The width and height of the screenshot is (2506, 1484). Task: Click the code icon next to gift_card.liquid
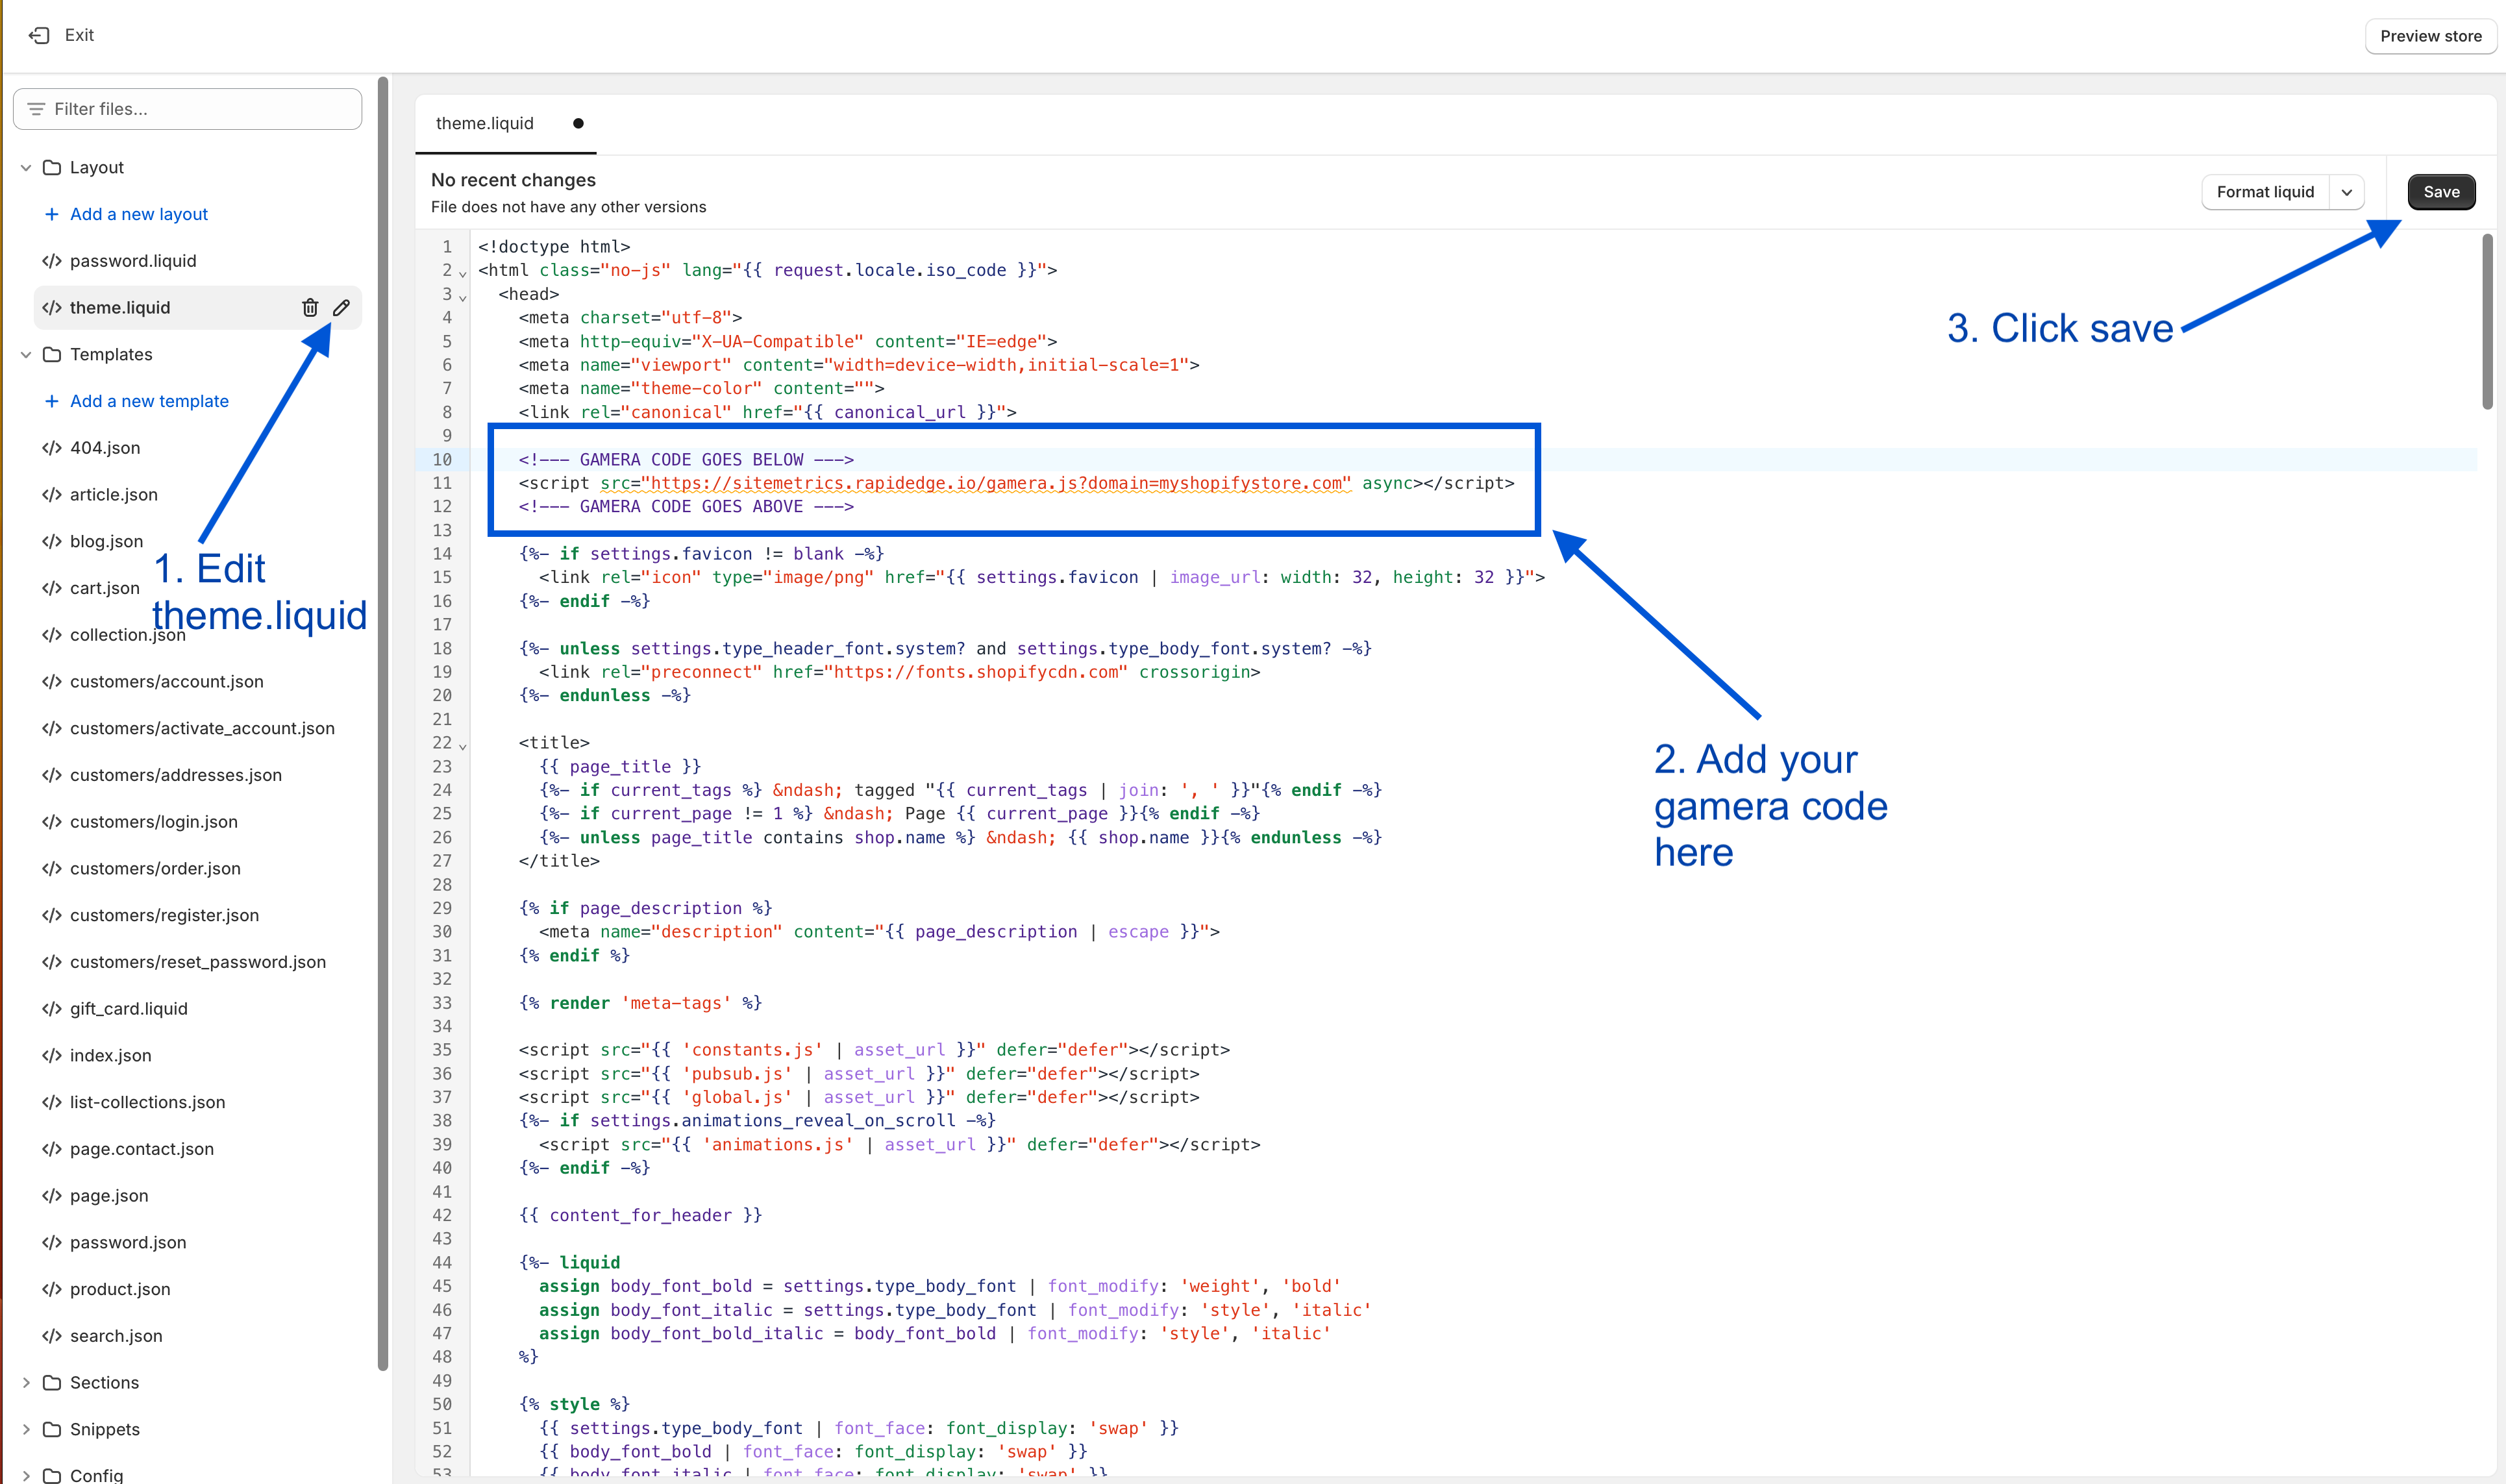51,1008
